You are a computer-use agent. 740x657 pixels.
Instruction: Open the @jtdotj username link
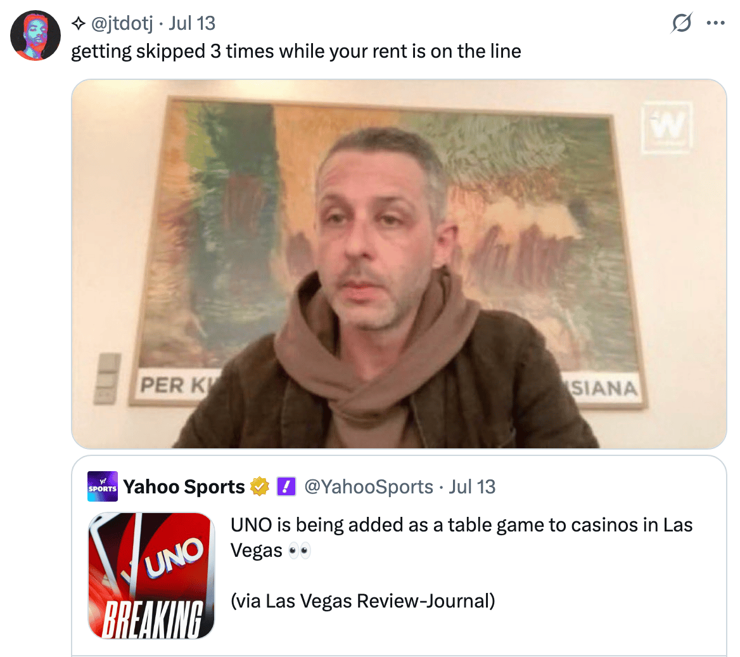122,23
